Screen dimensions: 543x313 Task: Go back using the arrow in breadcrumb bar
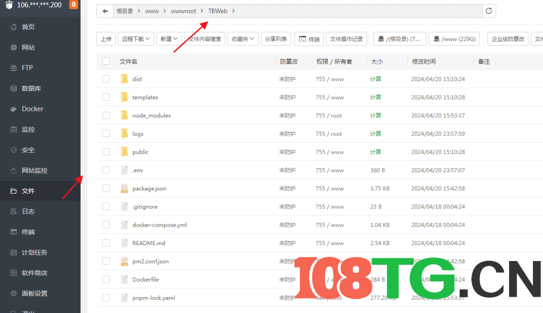tap(105, 11)
